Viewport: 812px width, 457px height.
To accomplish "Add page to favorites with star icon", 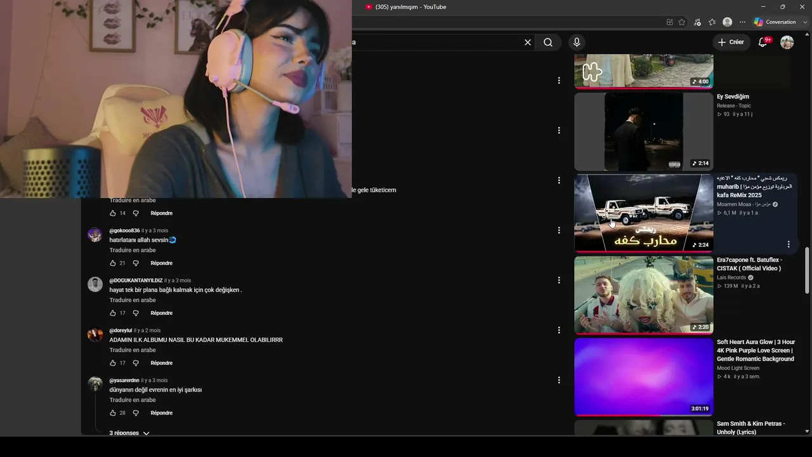I will click(682, 22).
